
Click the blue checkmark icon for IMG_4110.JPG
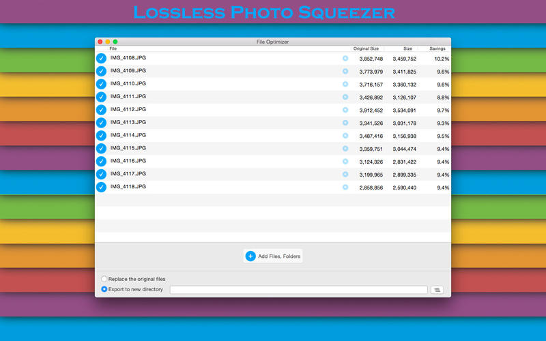(x=101, y=84)
